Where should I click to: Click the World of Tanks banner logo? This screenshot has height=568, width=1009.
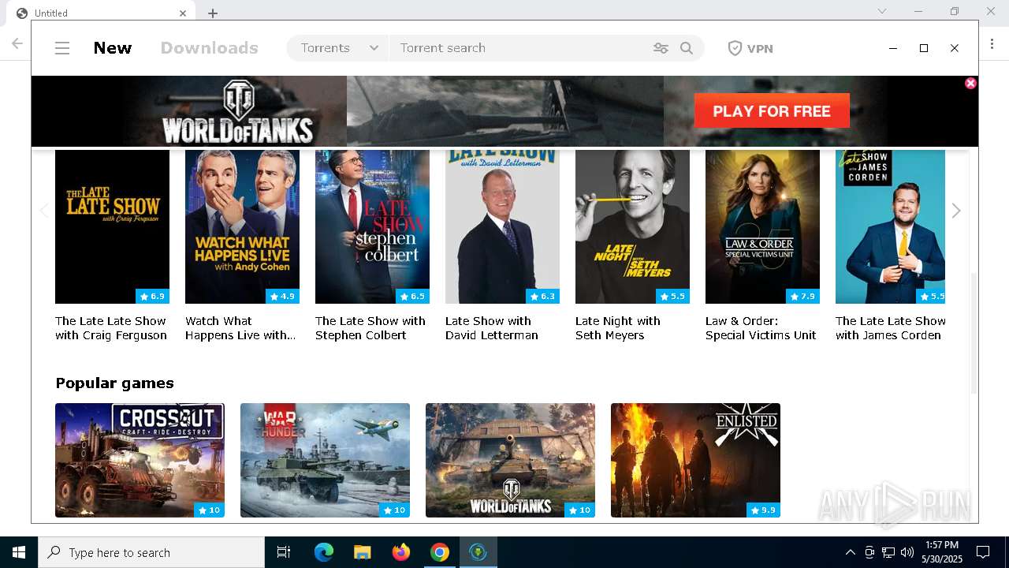point(237,111)
